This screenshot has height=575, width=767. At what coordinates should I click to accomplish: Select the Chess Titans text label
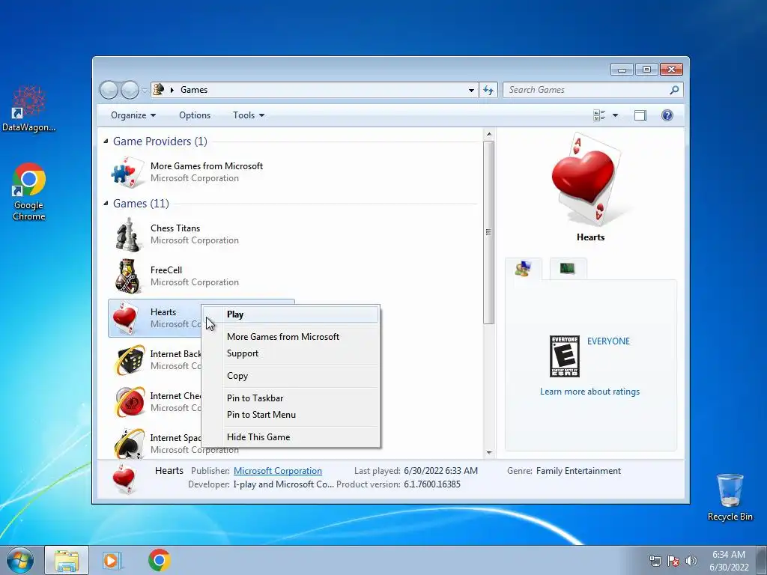(175, 228)
